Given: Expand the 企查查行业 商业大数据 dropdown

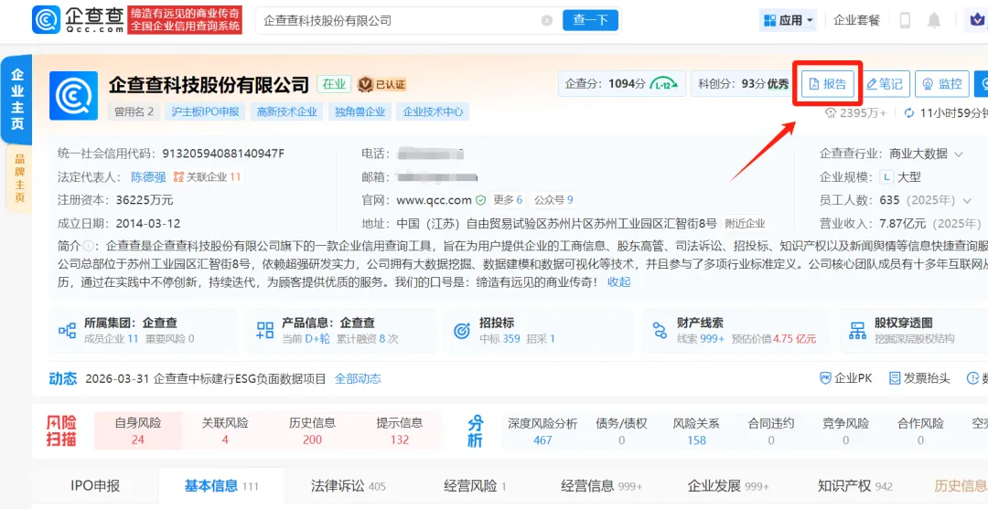Looking at the screenshot, I should click(x=959, y=154).
